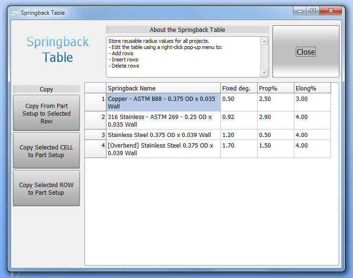
Task: Select row 3 header number
Action: coord(95,135)
